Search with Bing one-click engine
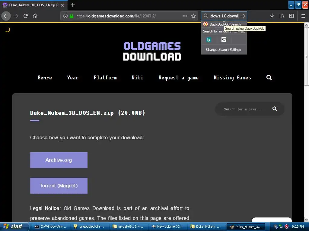Screen dimensions: 309x231 209,40
